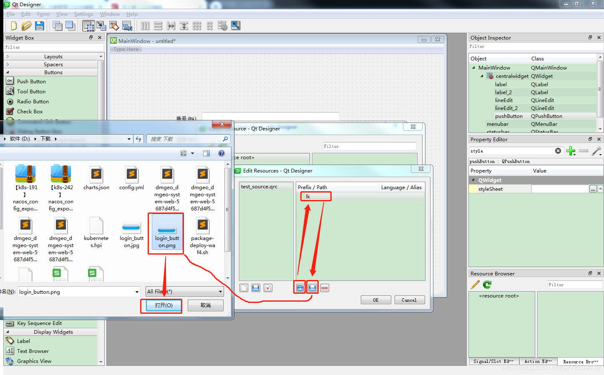This screenshot has height=375, width=604.
Task: Collapse QWidget group in Property Editor
Action: 473,180
